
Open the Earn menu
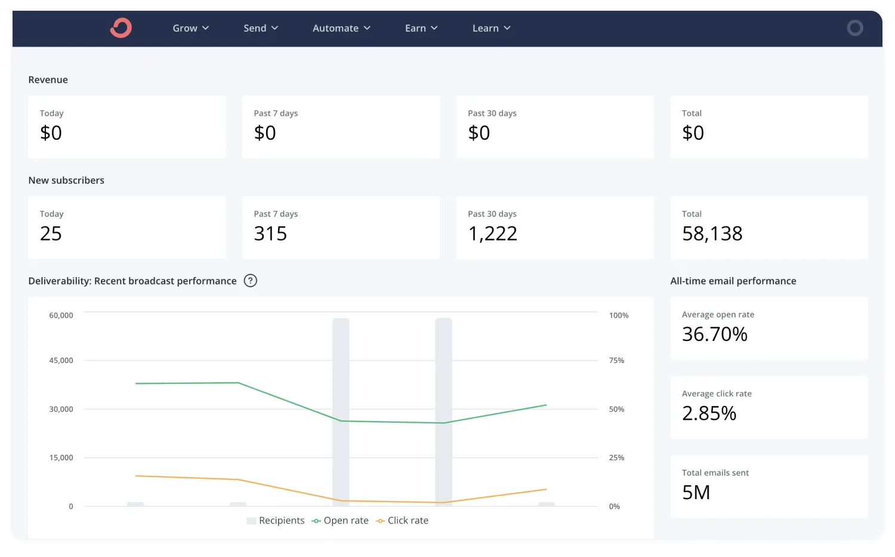point(421,28)
